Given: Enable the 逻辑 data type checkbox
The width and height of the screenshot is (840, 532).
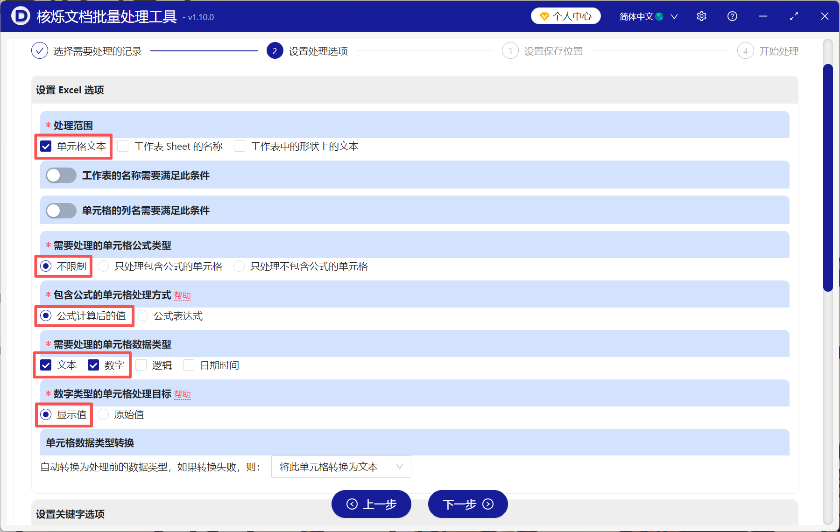Looking at the screenshot, I should pyautogui.click(x=141, y=365).
